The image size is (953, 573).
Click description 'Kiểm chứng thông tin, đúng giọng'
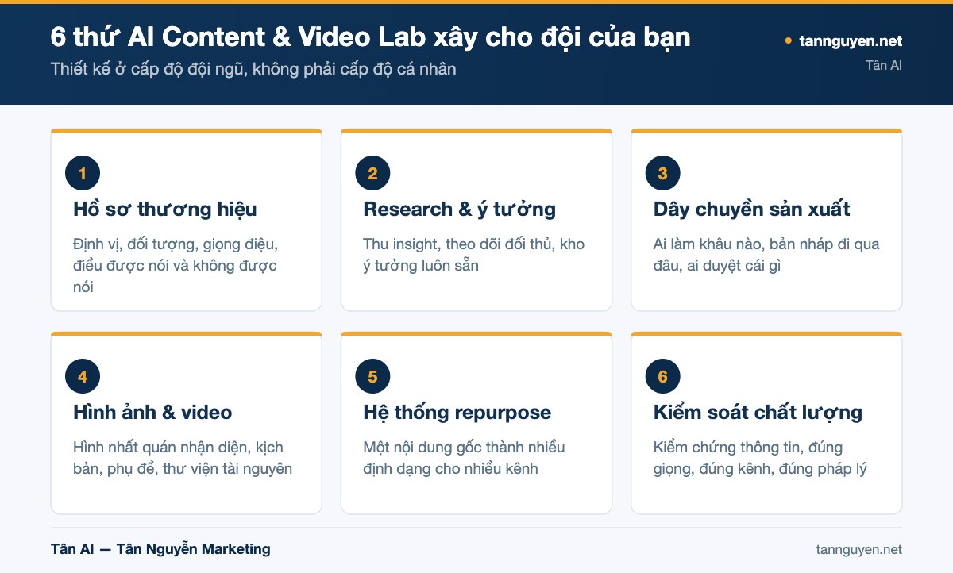point(760,458)
